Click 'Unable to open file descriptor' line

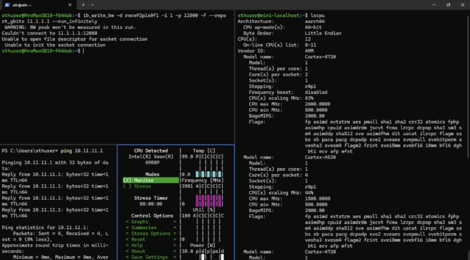(75, 39)
